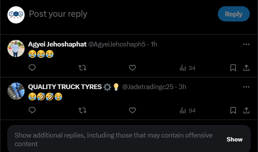Bookmark Agyei Jehoshaphat's reply
This screenshot has height=152, width=258.
tap(233, 68)
